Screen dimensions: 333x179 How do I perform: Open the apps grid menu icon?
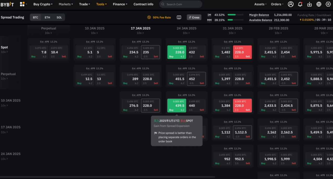click(22, 4)
